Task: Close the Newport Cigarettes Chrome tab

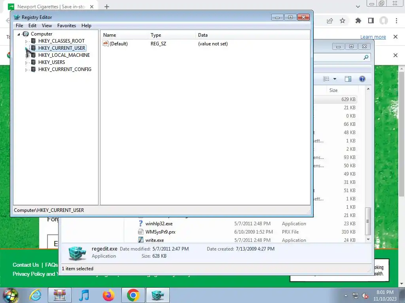Action: (92, 7)
